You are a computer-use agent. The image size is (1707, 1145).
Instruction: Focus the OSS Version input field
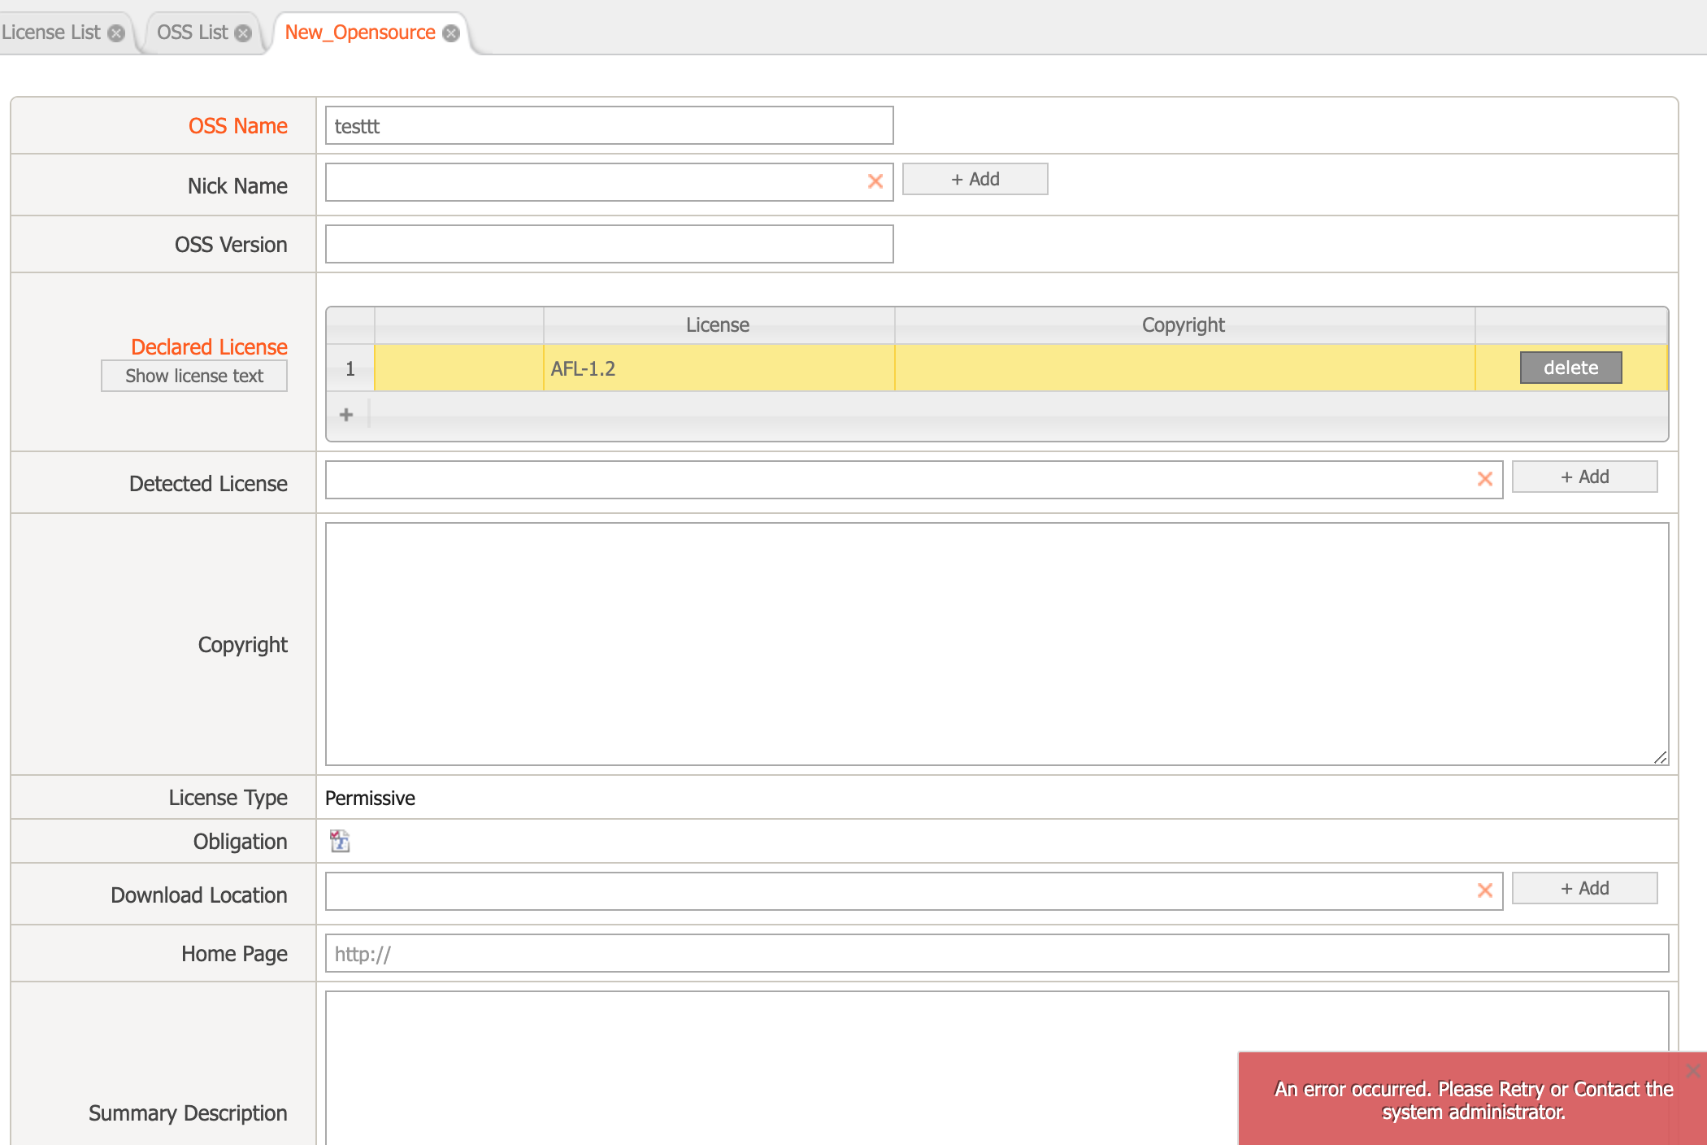click(609, 244)
